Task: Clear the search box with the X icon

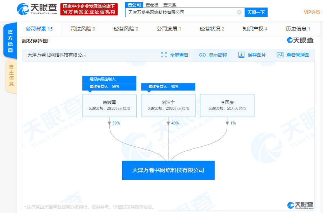Action: [239, 12]
